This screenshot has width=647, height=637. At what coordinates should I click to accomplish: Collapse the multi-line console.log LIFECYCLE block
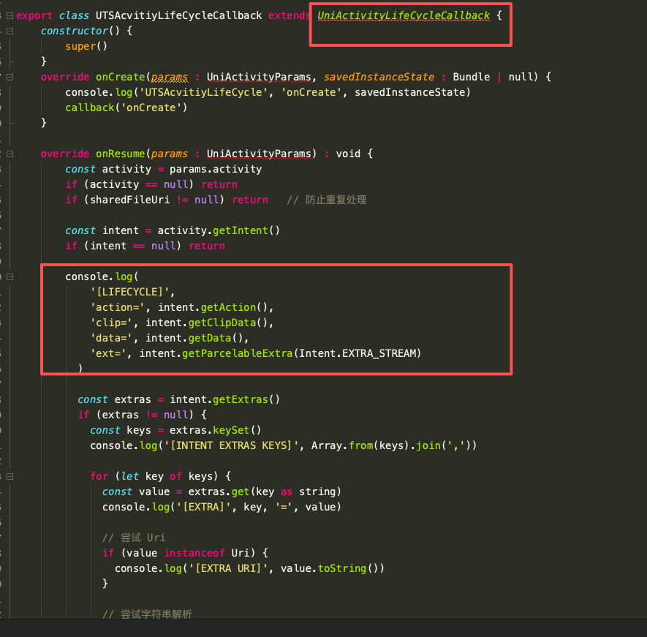pos(10,276)
